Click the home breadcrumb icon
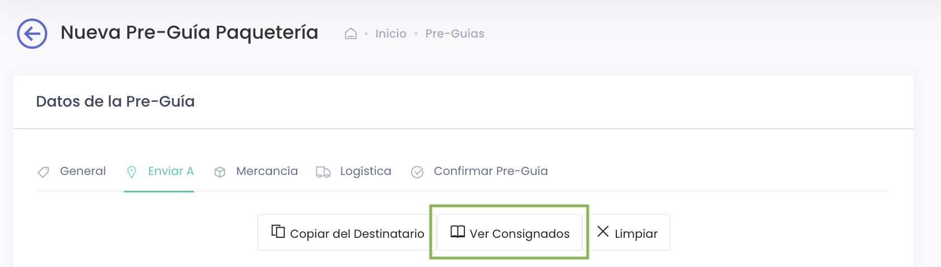This screenshot has height=267, width=941. coord(351,34)
